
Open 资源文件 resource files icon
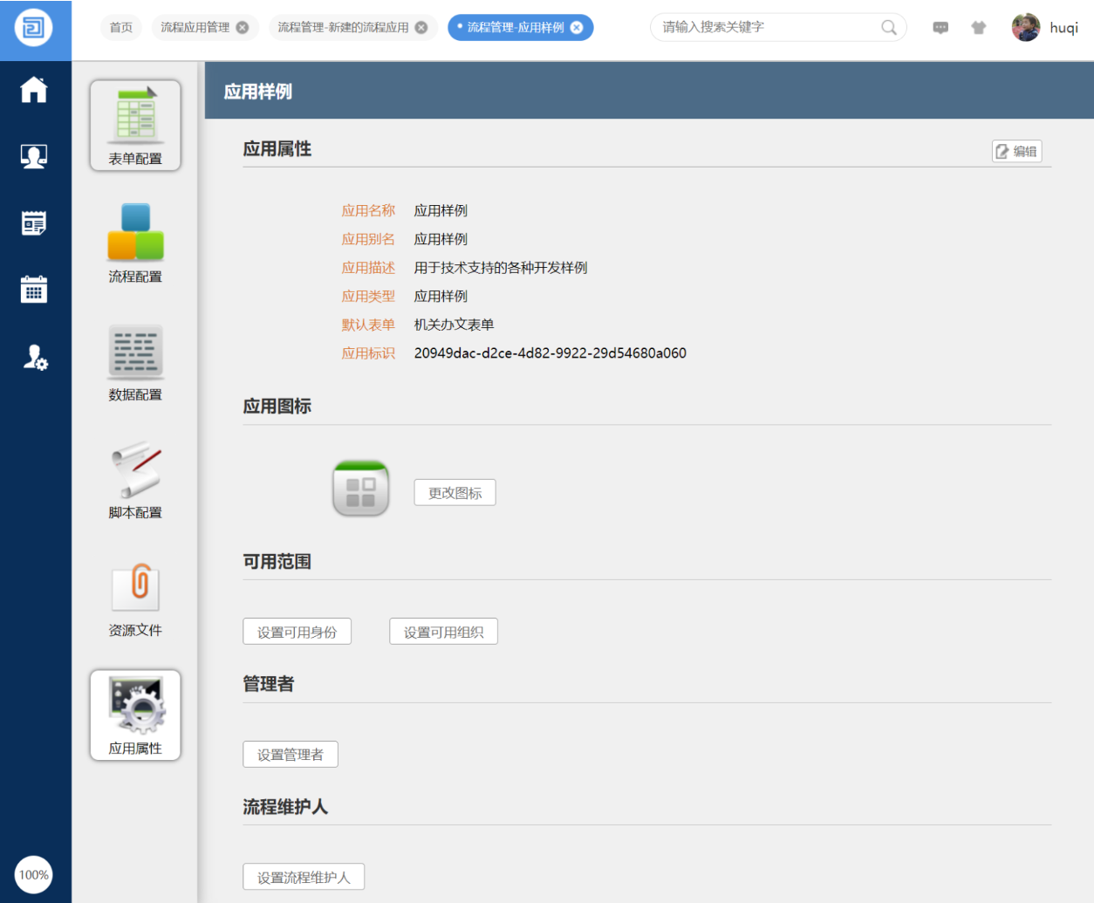[x=135, y=597]
